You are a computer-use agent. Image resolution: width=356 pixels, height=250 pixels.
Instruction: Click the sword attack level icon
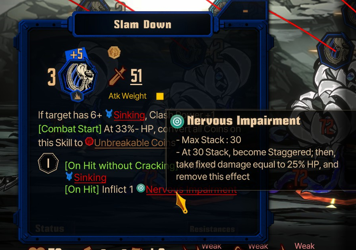(x=117, y=76)
